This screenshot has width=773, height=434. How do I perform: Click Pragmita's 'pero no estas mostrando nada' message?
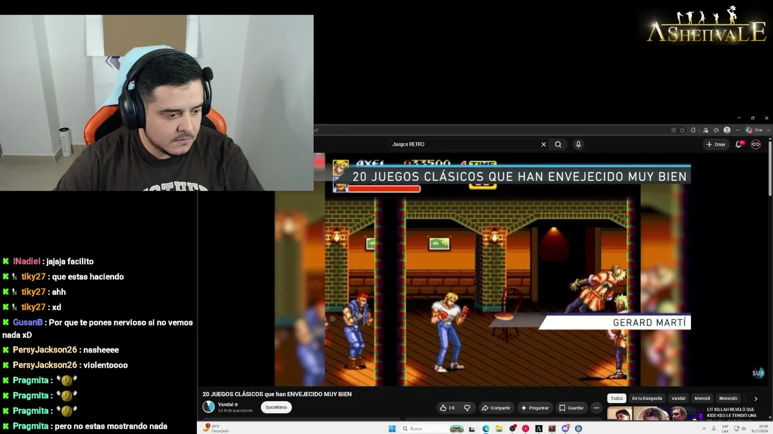tap(111, 426)
